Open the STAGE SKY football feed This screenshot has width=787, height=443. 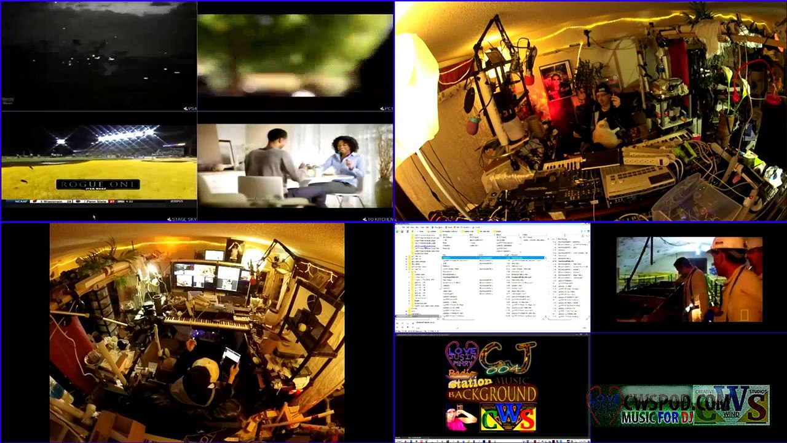(x=98, y=167)
